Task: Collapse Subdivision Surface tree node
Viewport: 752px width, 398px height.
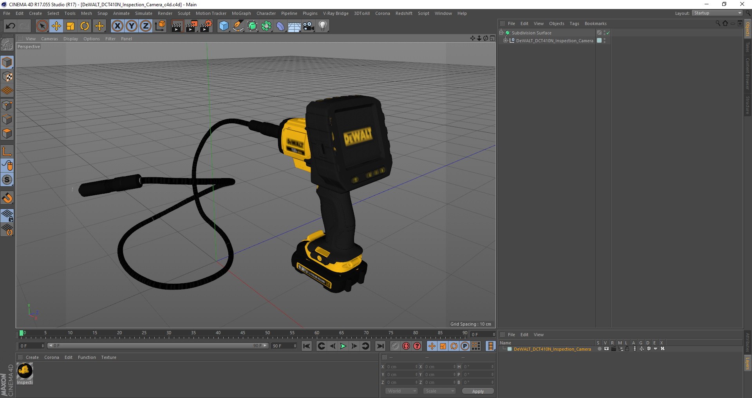Action: 501,32
